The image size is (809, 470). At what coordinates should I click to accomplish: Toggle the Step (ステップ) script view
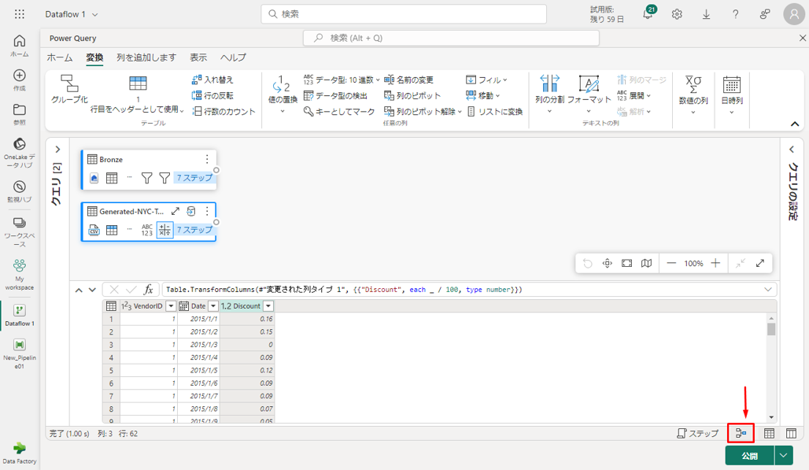698,433
